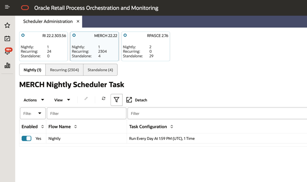
Task: Click 'Run Every Day At 1:59 PM (UTC), 1 Time'
Action: click(162, 138)
